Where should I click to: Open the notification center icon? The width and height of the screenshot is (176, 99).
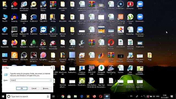click(172, 97)
